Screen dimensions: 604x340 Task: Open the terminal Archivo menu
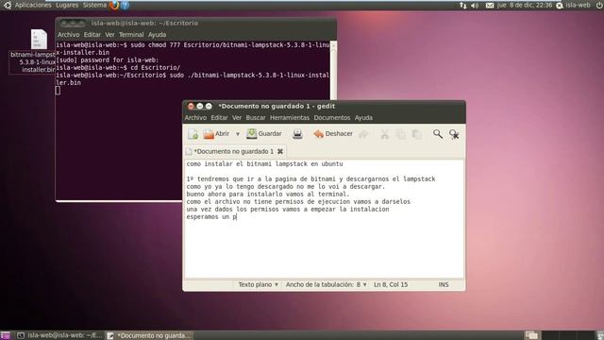coord(69,35)
